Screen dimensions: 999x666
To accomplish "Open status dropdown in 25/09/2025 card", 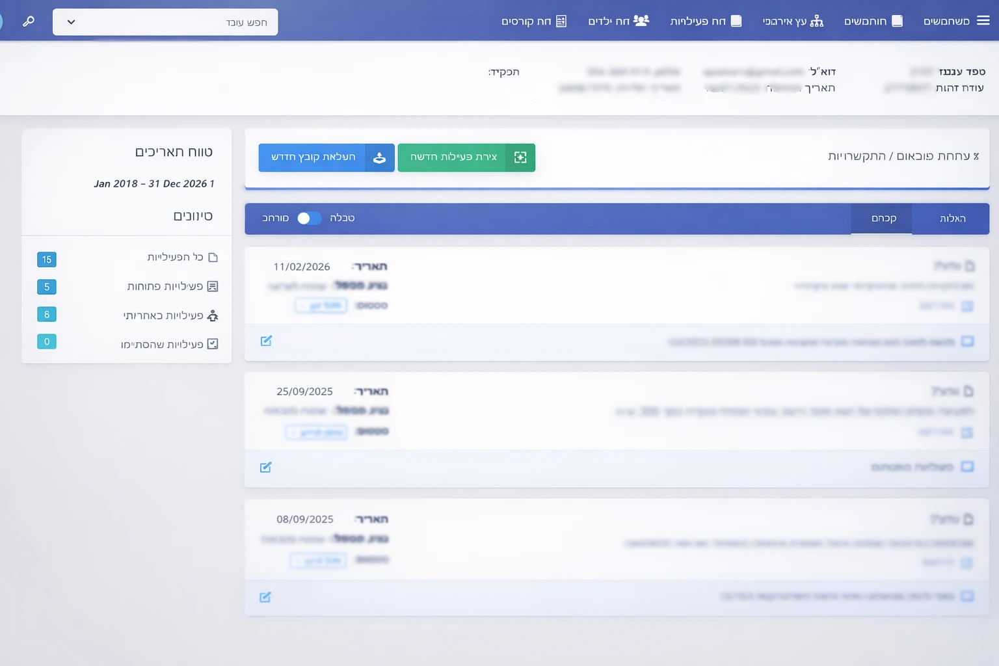I will (x=317, y=433).
